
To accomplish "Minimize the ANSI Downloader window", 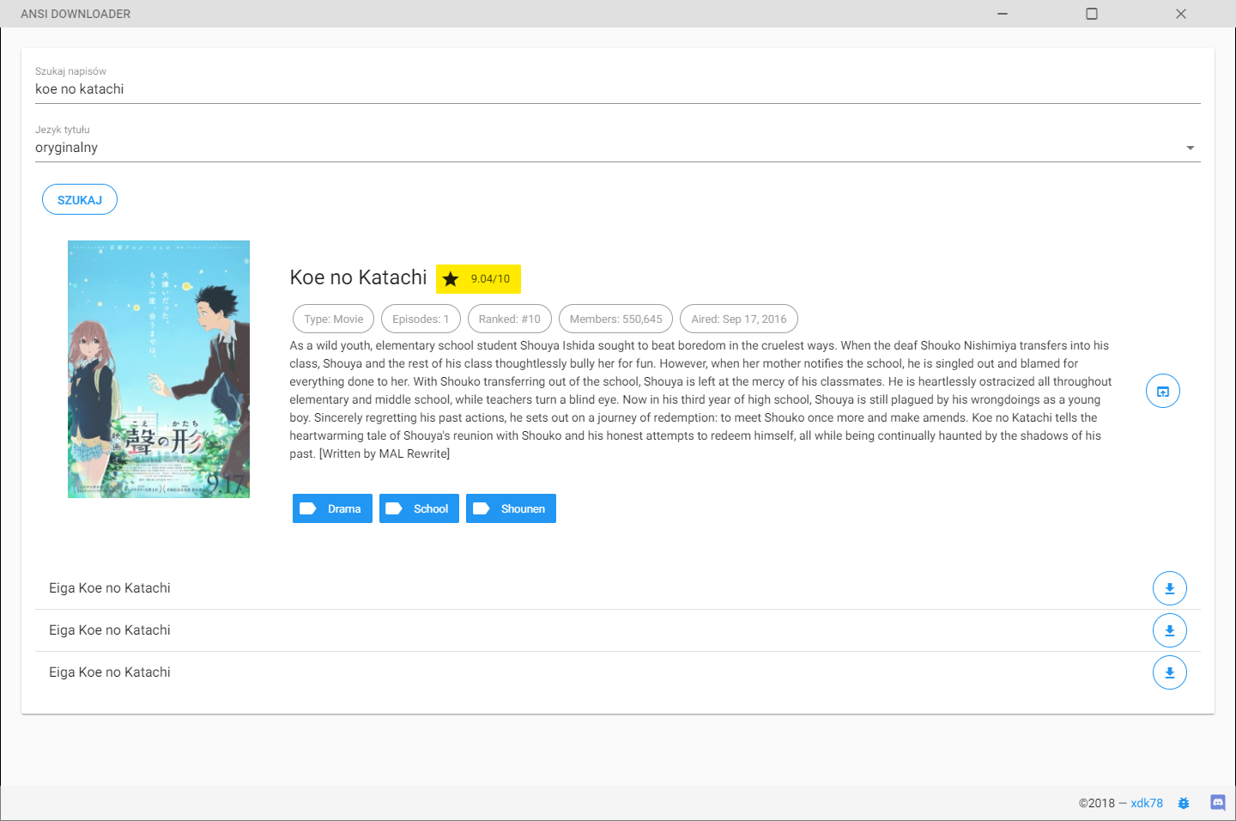I will (x=1003, y=14).
